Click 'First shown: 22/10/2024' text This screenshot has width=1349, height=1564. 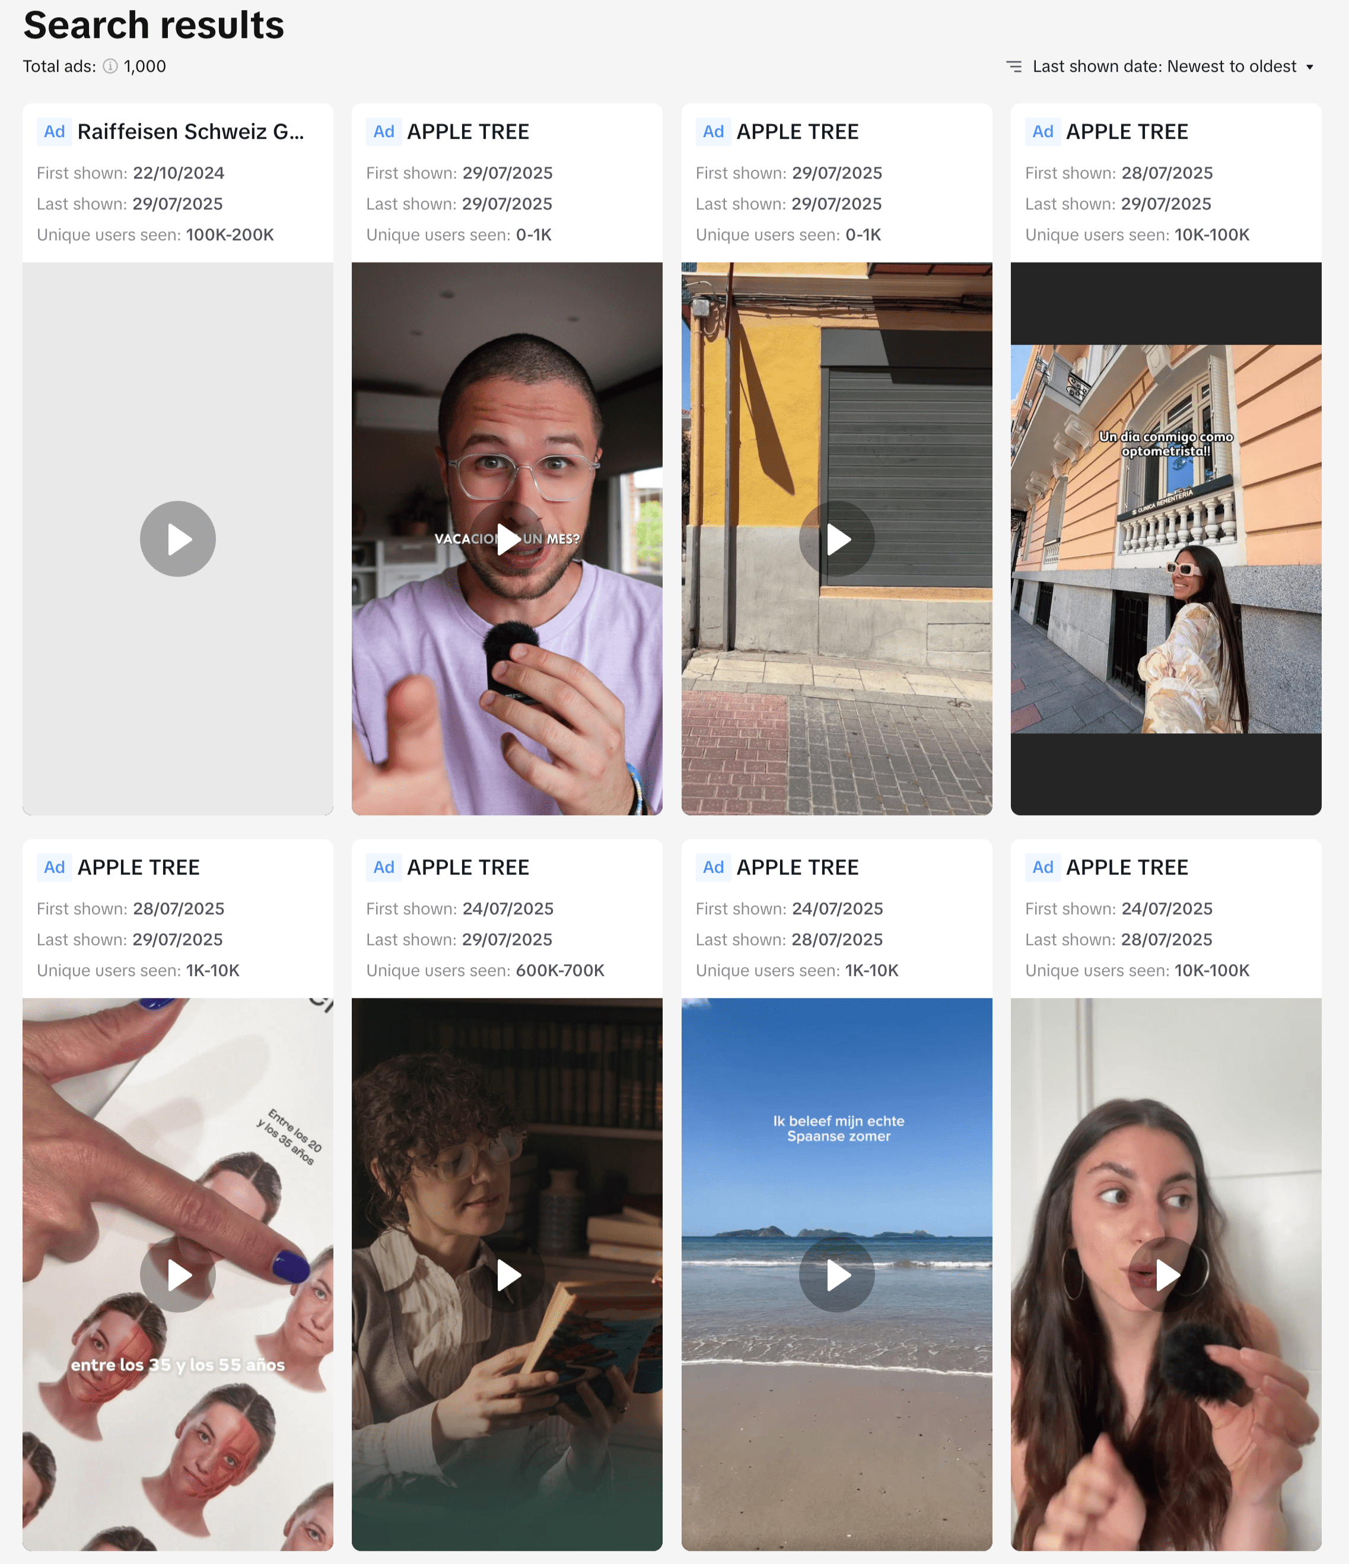point(131,173)
